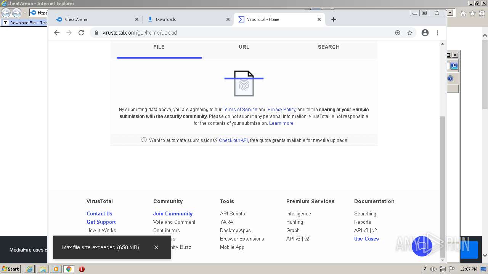Viewport: 488px width, 274px height.
Task: Open the new tab with the plus
Action: point(334,19)
